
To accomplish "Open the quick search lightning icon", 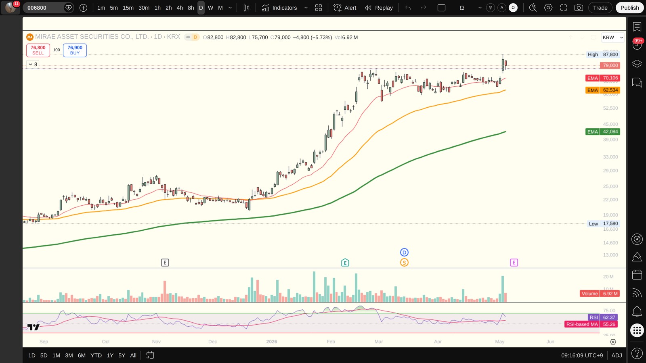I will coord(533,8).
